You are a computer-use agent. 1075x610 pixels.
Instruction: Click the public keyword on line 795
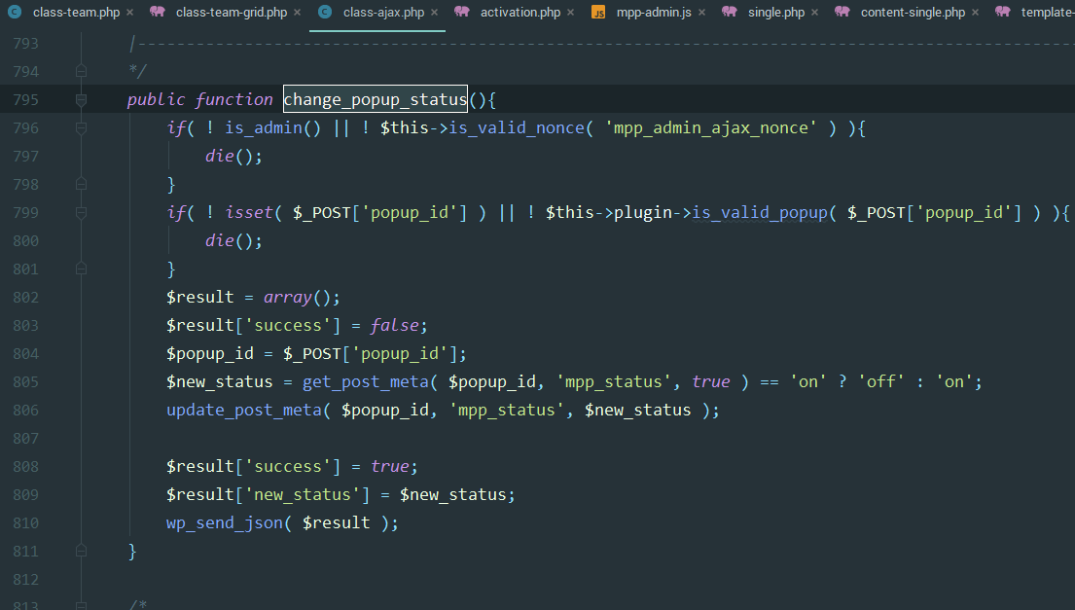pos(157,99)
